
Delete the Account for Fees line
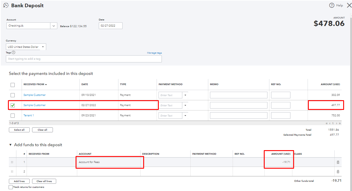pos(338,162)
